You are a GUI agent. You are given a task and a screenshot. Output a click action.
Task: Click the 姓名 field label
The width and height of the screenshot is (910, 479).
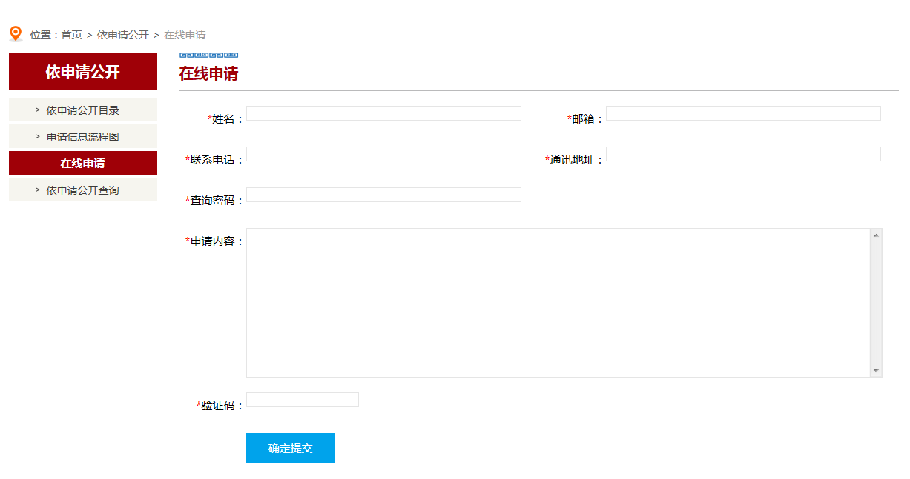point(225,119)
